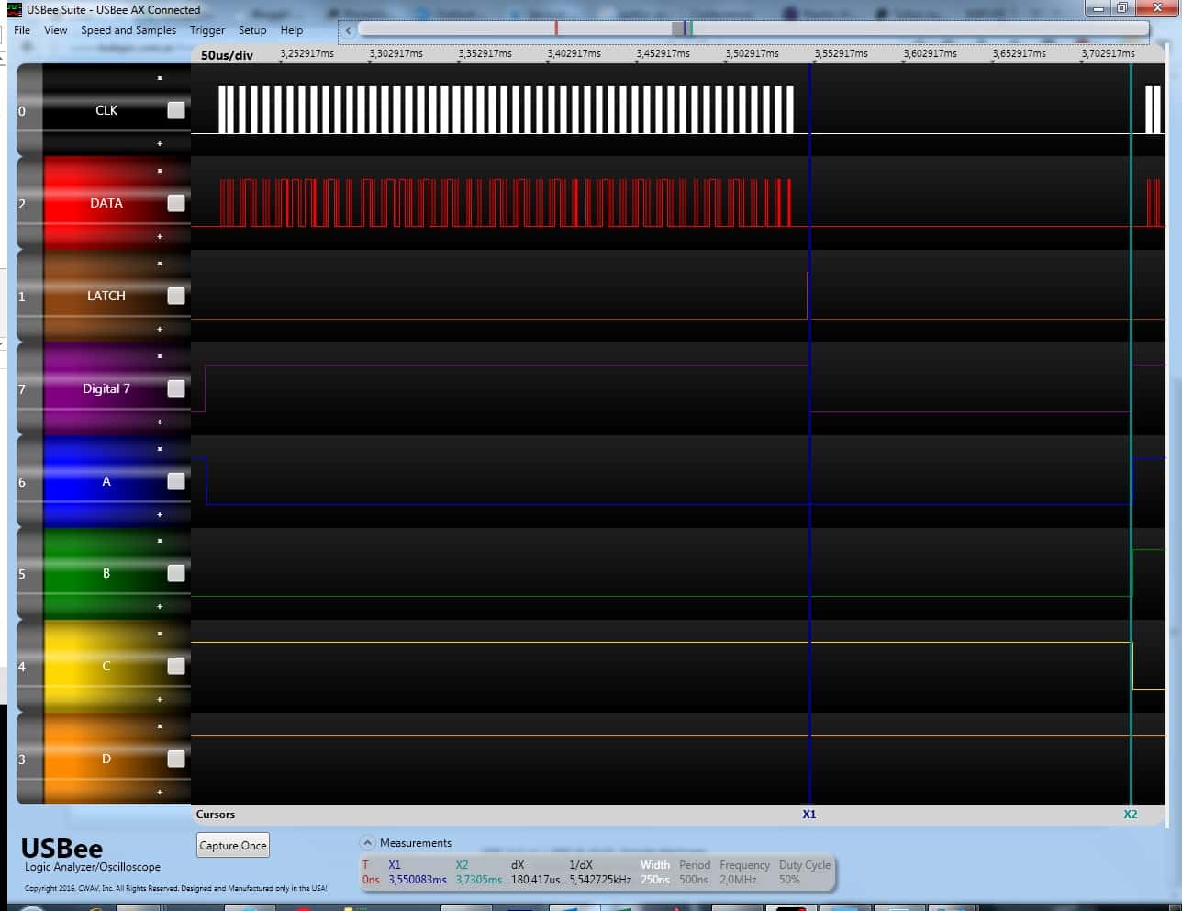This screenshot has width=1182, height=911.
Task: Click the plus icon below channel A
Action: [x=160, y=514]
